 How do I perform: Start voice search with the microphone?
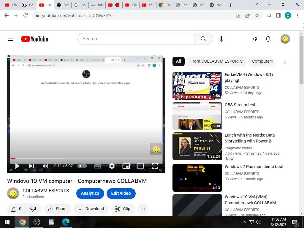221,39
